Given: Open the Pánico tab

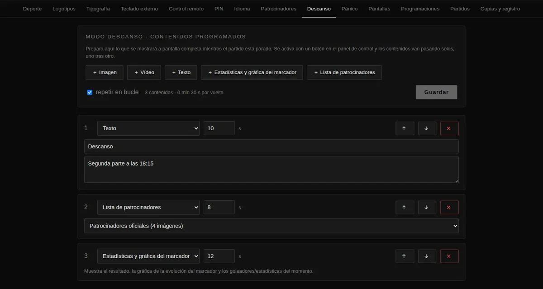Looking at the screenshot, I should coord(349,9).
